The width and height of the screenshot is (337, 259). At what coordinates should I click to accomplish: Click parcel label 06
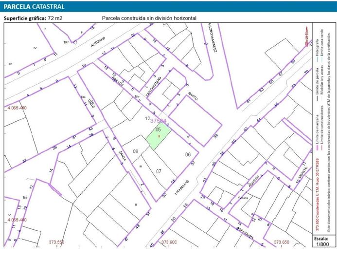(x=188, y=154)
